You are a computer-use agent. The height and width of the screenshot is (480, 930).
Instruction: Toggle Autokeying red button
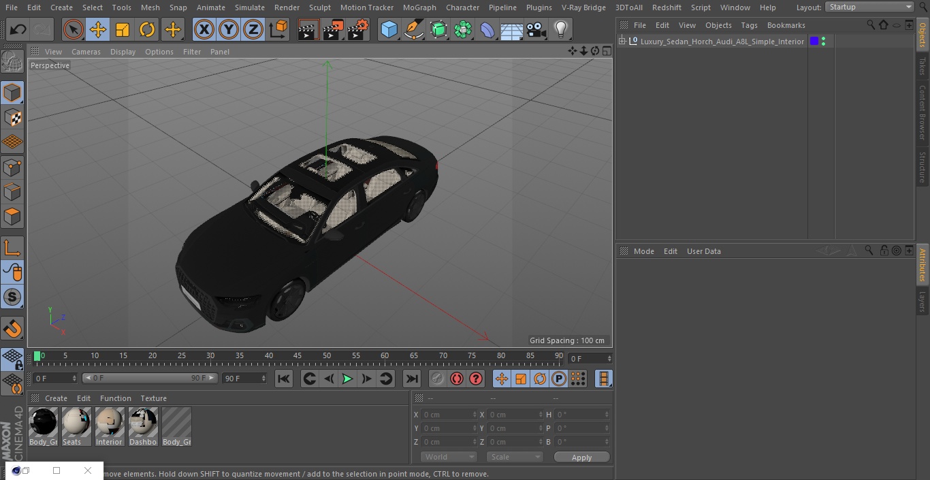click(x=457, y=379)
